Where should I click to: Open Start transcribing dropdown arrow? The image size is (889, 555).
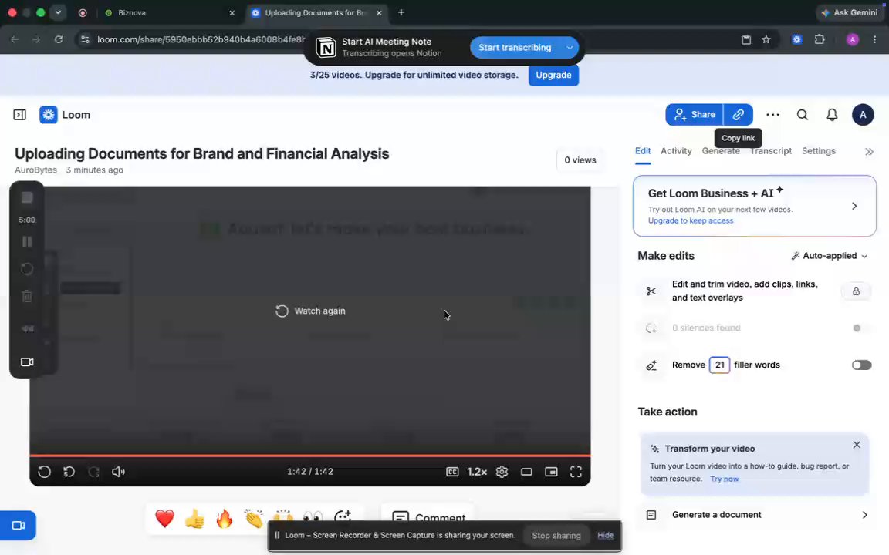[570, 48]
